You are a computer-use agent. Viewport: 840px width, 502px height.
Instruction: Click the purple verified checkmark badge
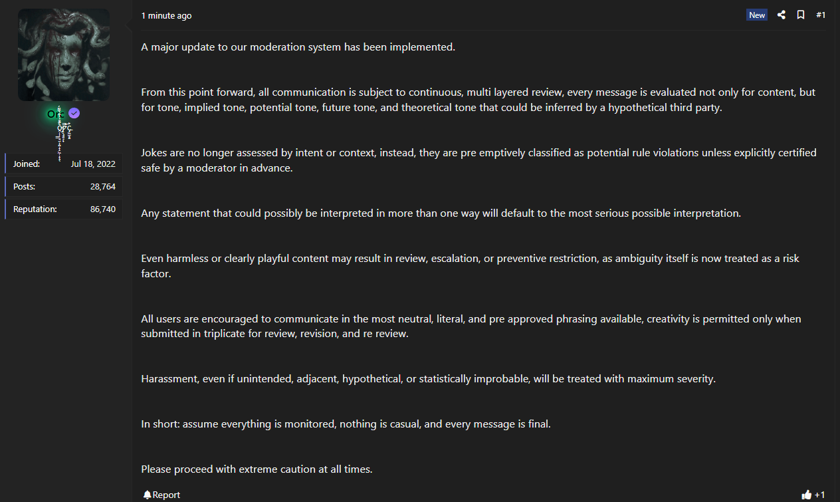(74, 114)
